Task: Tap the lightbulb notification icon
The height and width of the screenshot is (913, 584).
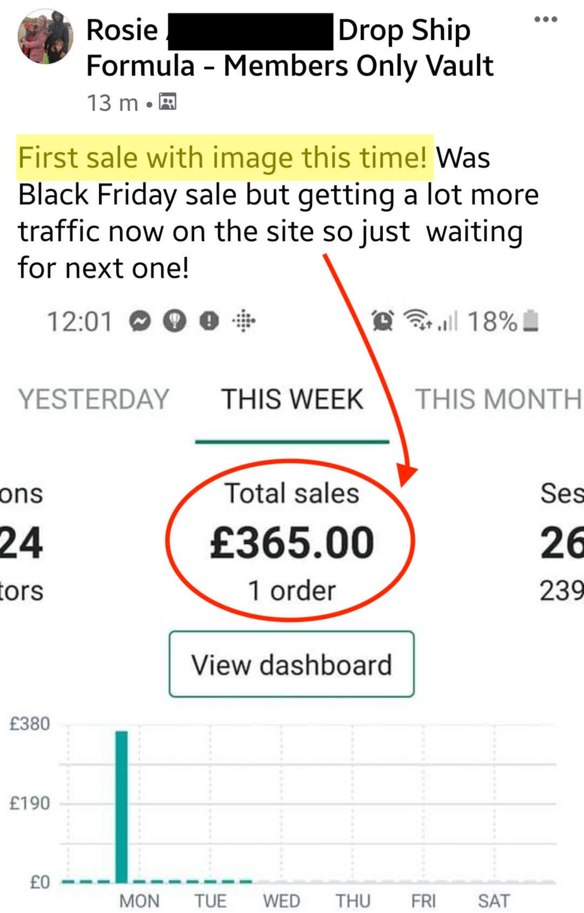Action: [175, 321]
